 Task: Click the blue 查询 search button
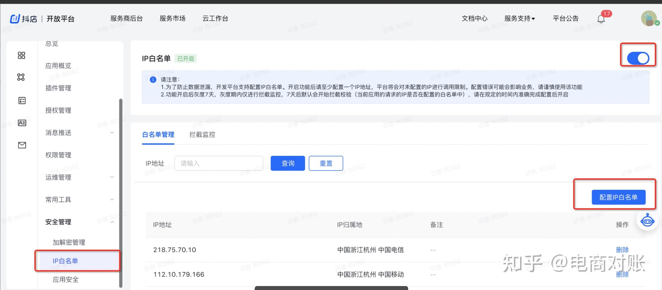tap(287, 163)
